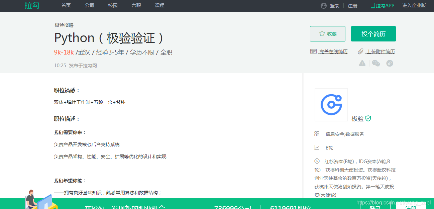
Task: Click the 极验招聘 company label
Action: pos(64,25)
